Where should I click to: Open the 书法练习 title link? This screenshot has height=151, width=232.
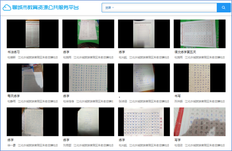(x=14, y=52)
